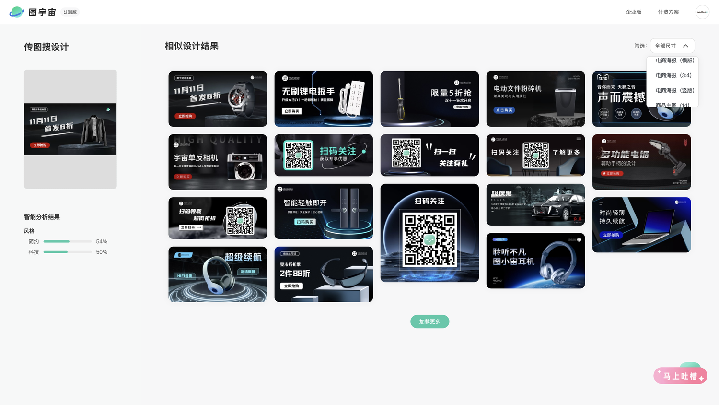Image resolution: width=719 pixels, height=405 pixels.
Task: Open the 扫码关注 了解更多 card
Action: 535,155
